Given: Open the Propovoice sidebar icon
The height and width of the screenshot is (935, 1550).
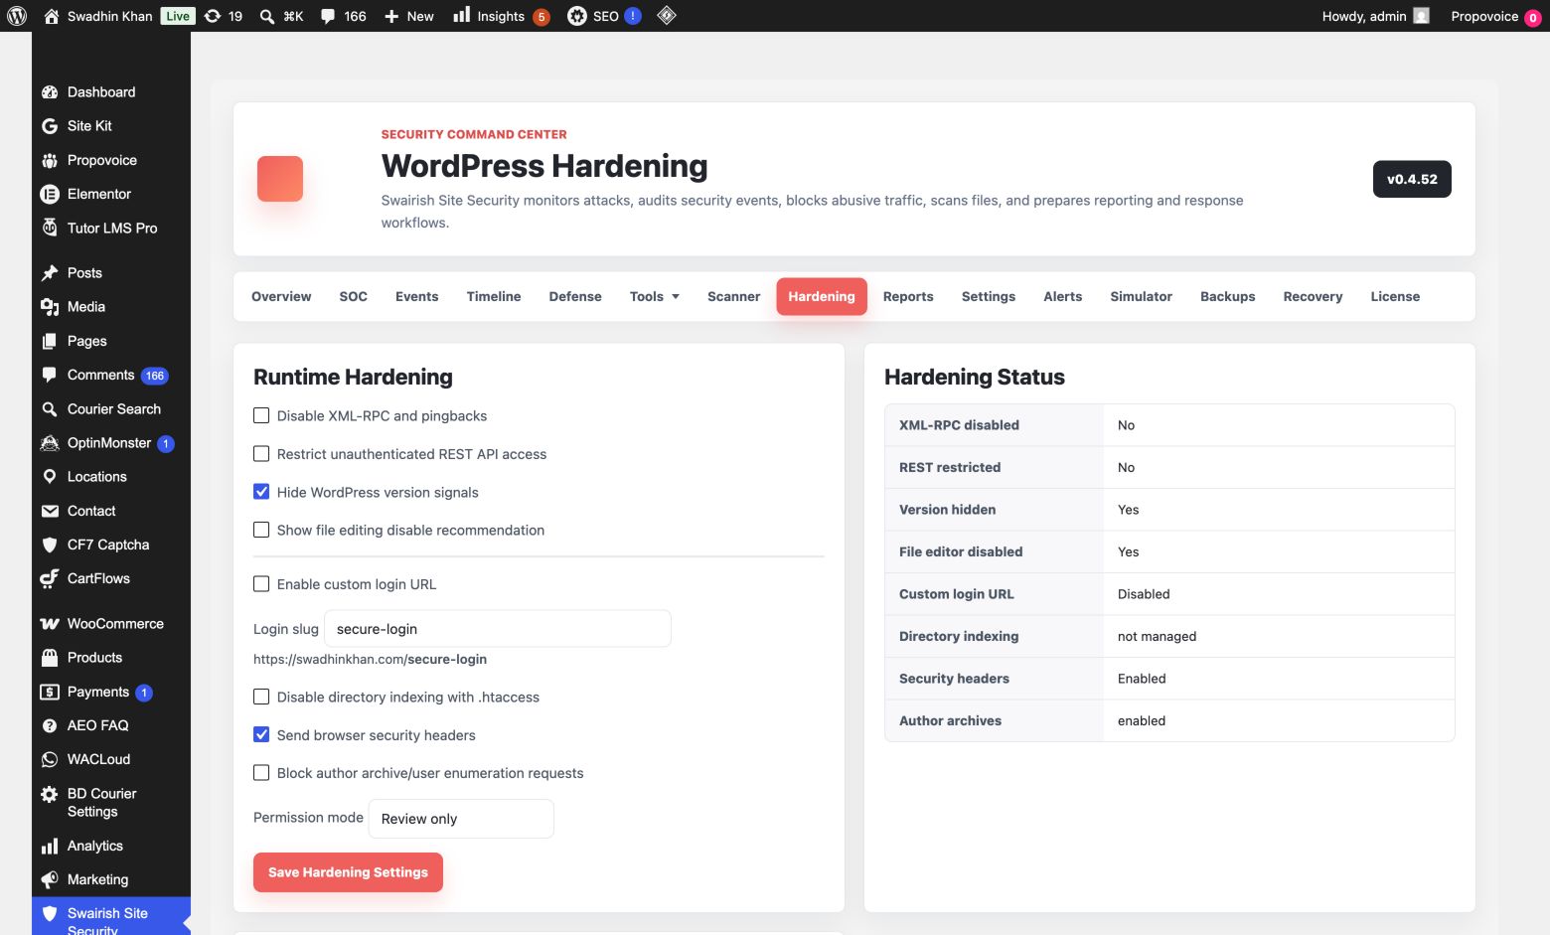Looking at the screenshot, I should pos(50,160).
